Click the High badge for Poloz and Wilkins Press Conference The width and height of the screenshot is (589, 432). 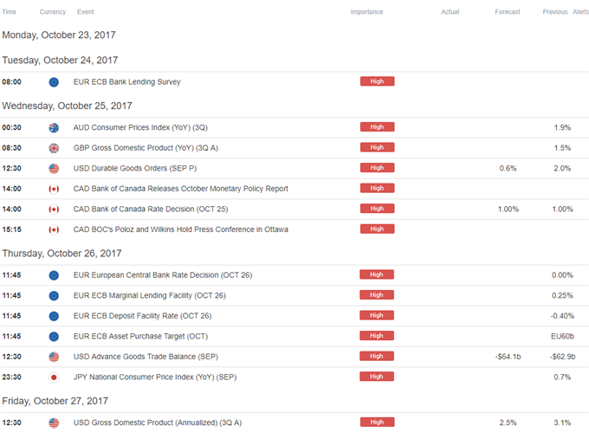pos(377,229)
